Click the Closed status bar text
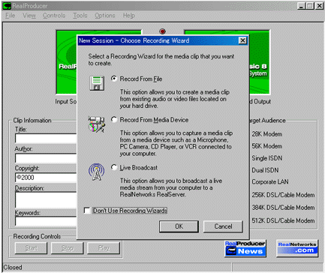325x273 pixels. tap(13, 267)
